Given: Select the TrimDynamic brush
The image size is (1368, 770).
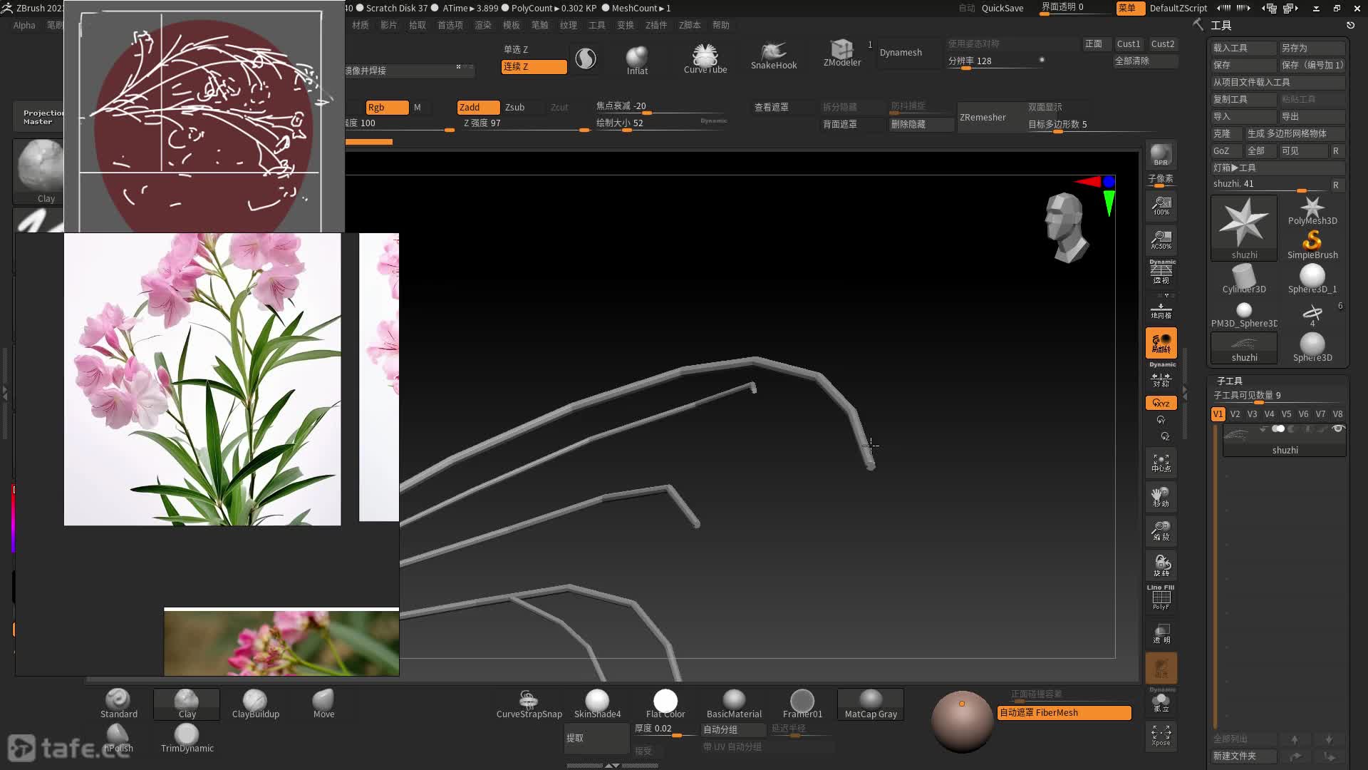Looking at the screenshot, I should [187, 738].
